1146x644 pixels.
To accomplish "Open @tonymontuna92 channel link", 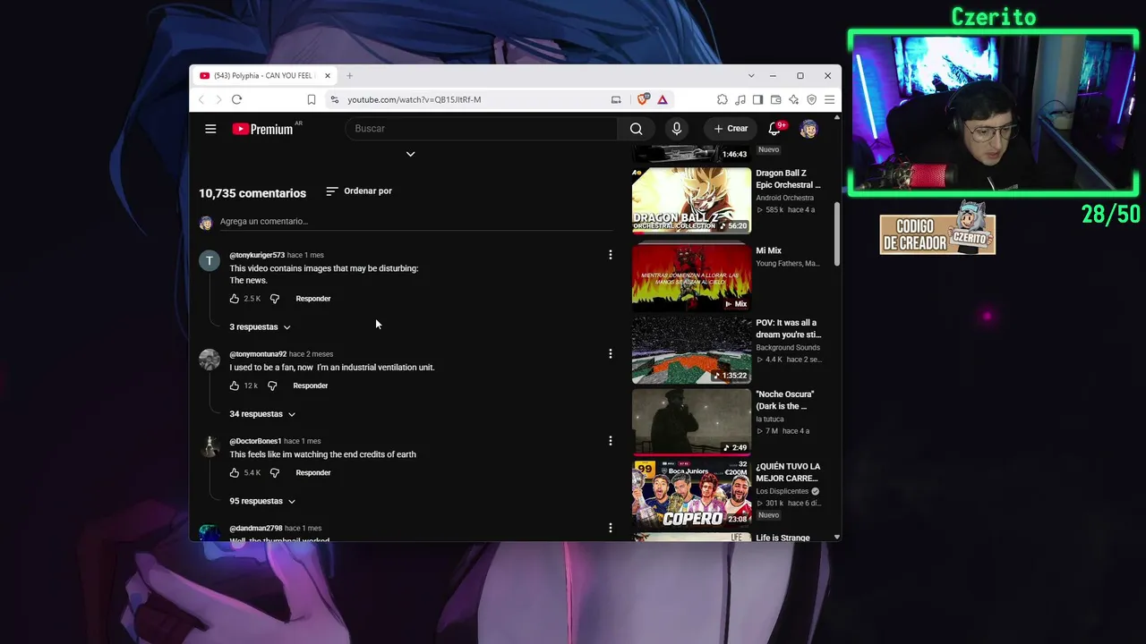I will (x=258, y=354).
